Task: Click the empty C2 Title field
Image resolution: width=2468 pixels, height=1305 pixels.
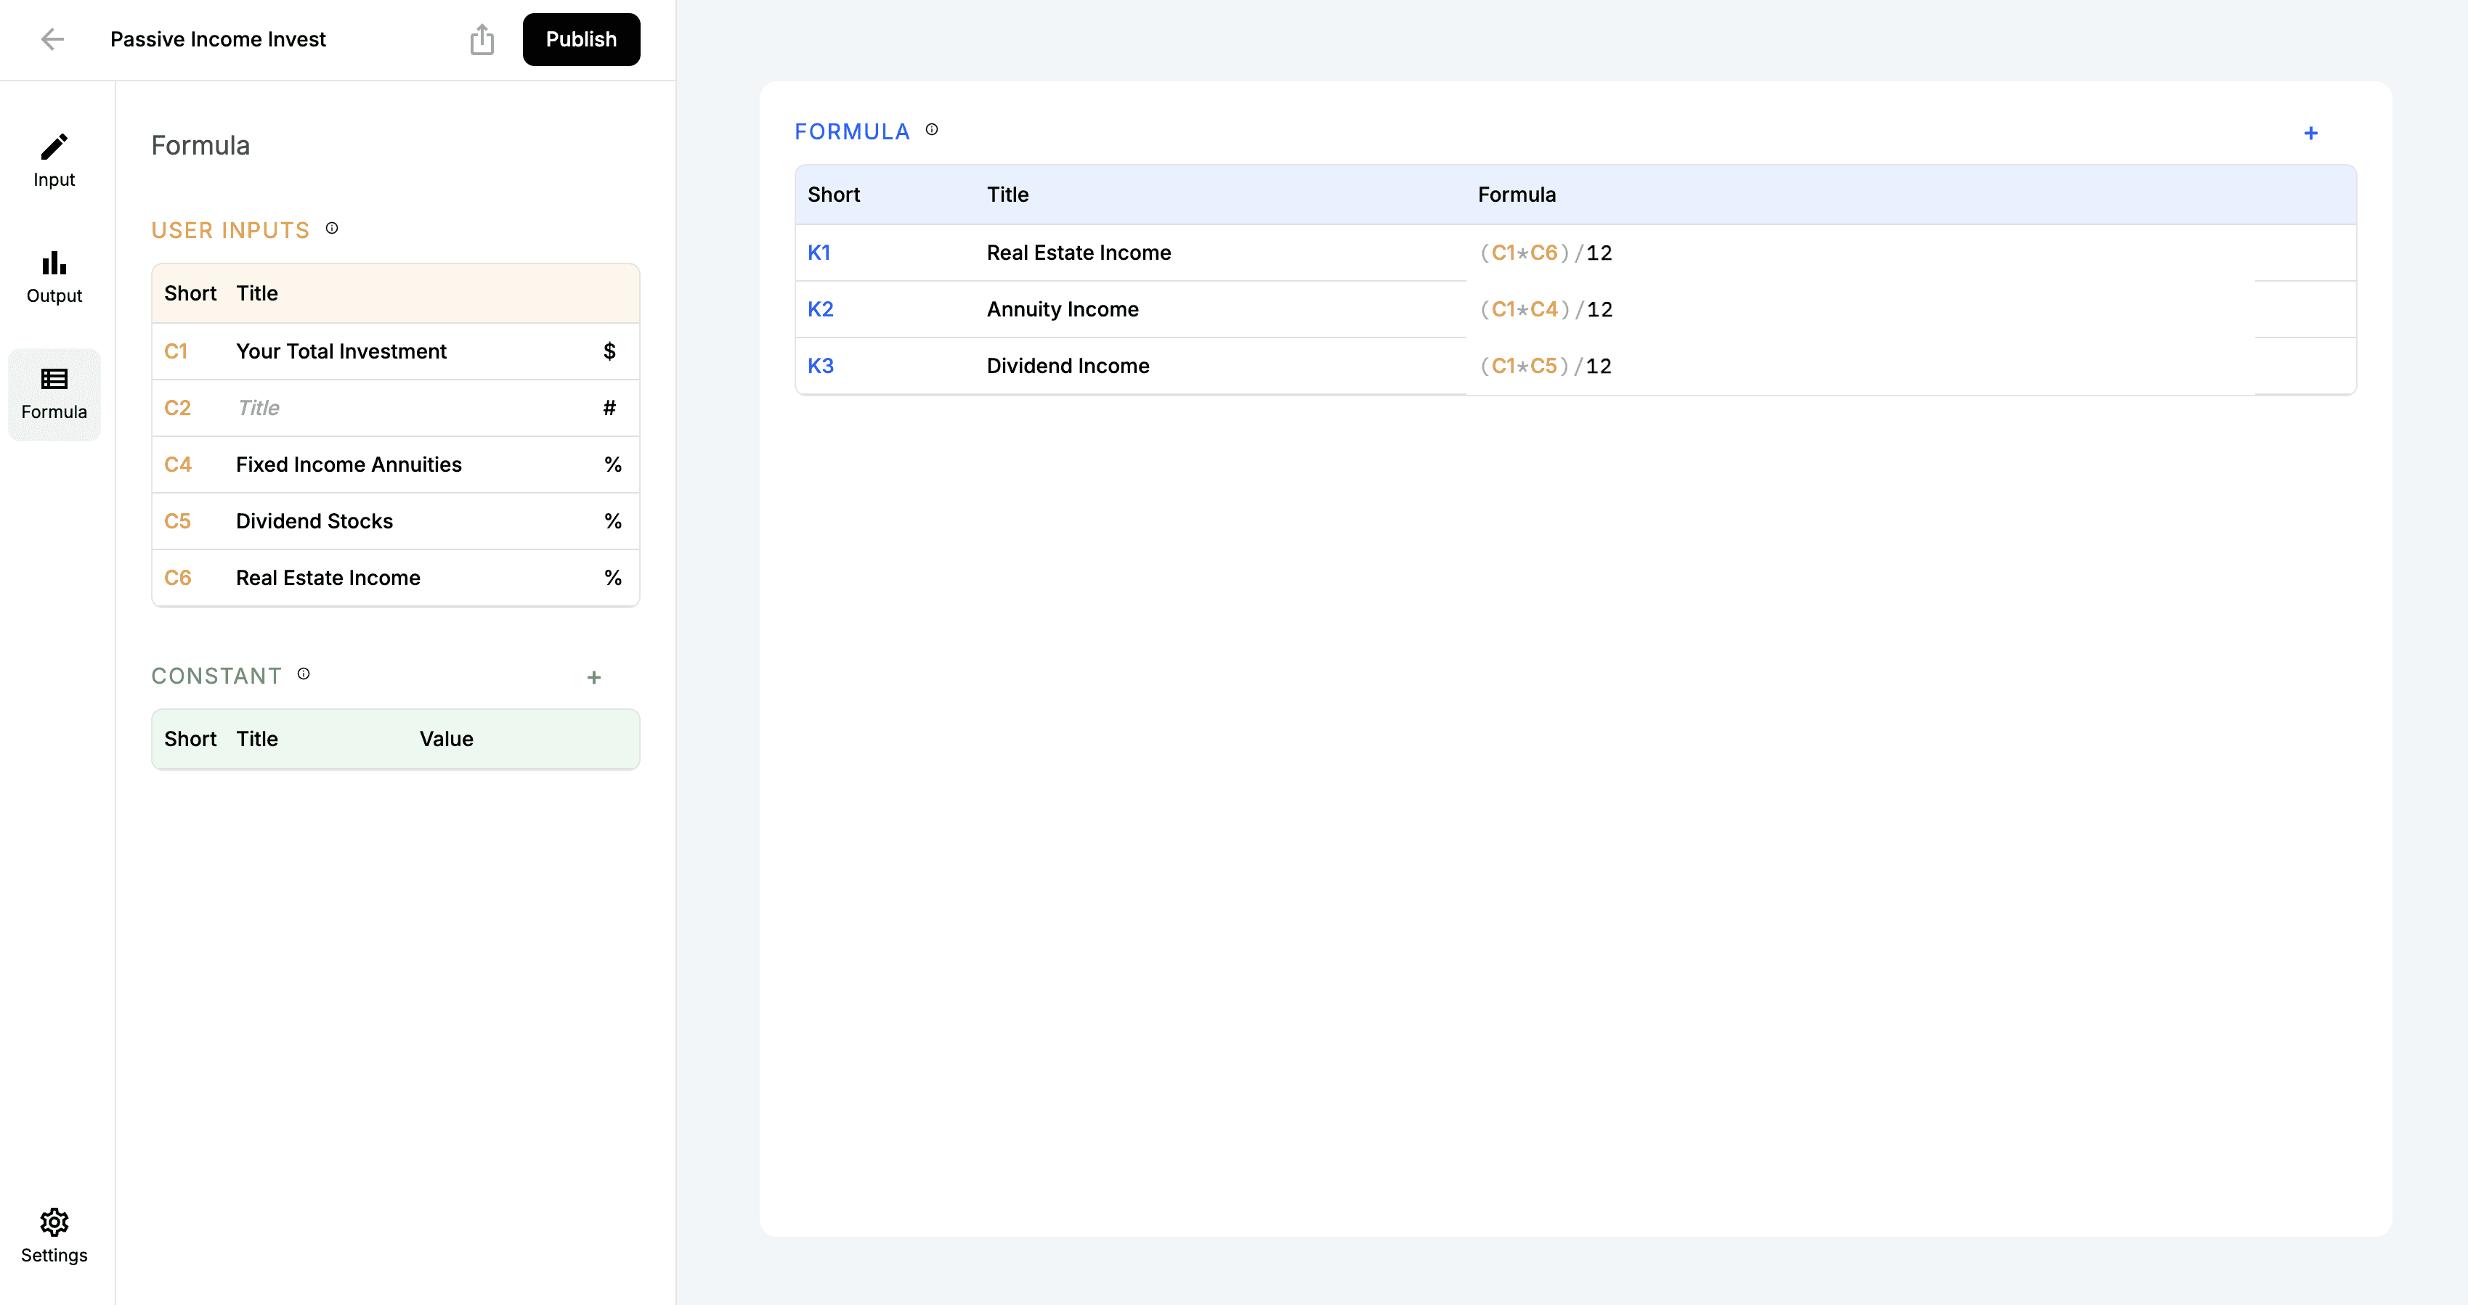Action: tap(402, 408)
